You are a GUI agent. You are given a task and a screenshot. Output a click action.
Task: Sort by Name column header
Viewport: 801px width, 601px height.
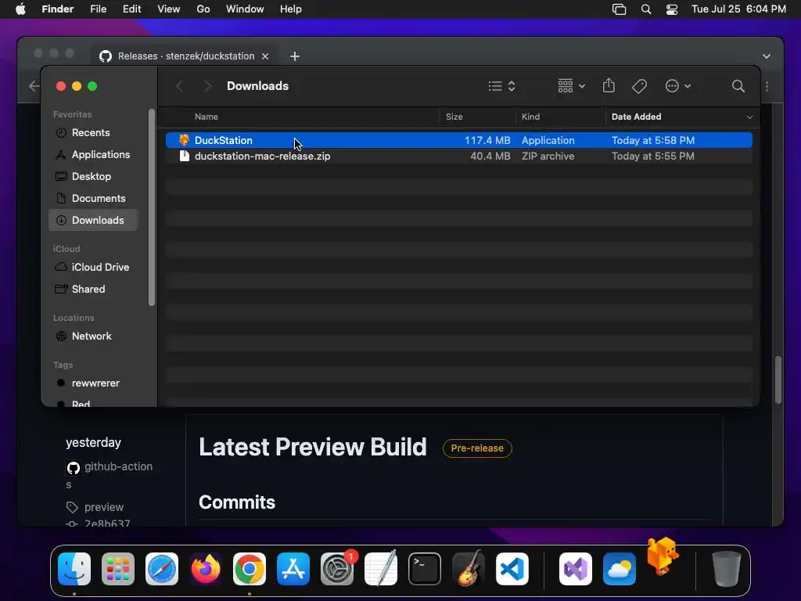tap(207, 117)
